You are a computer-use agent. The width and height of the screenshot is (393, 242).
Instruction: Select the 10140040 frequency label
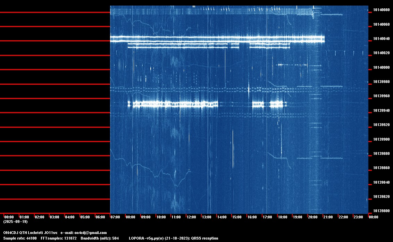click(382, 39)
